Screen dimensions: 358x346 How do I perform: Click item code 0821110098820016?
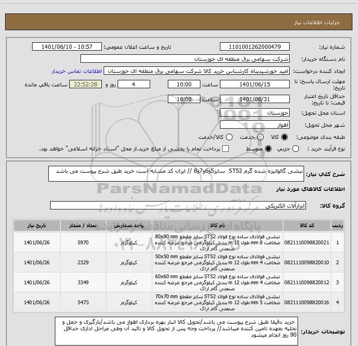click(x=307, y=302)
